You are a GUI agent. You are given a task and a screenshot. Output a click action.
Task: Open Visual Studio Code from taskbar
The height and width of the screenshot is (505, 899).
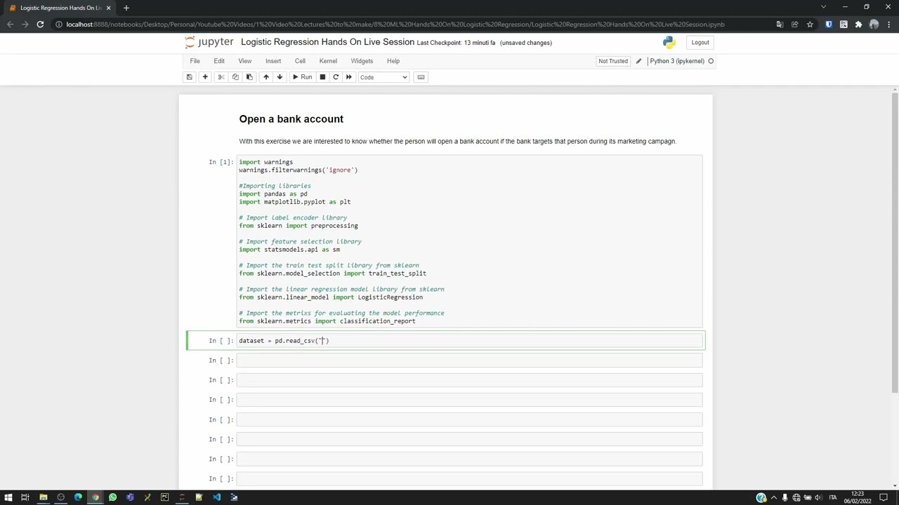tap(216, 497)
